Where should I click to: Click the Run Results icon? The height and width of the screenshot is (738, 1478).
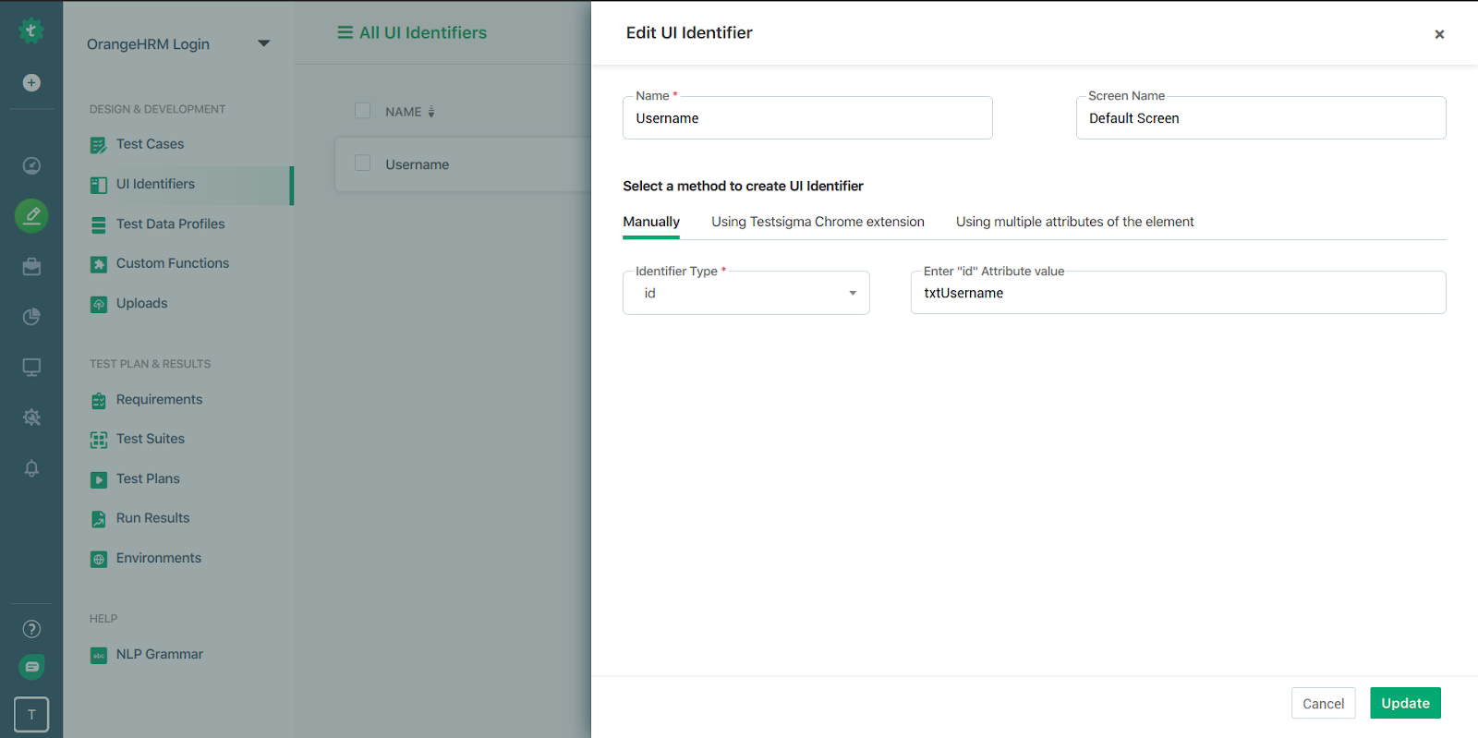point(99,519)
